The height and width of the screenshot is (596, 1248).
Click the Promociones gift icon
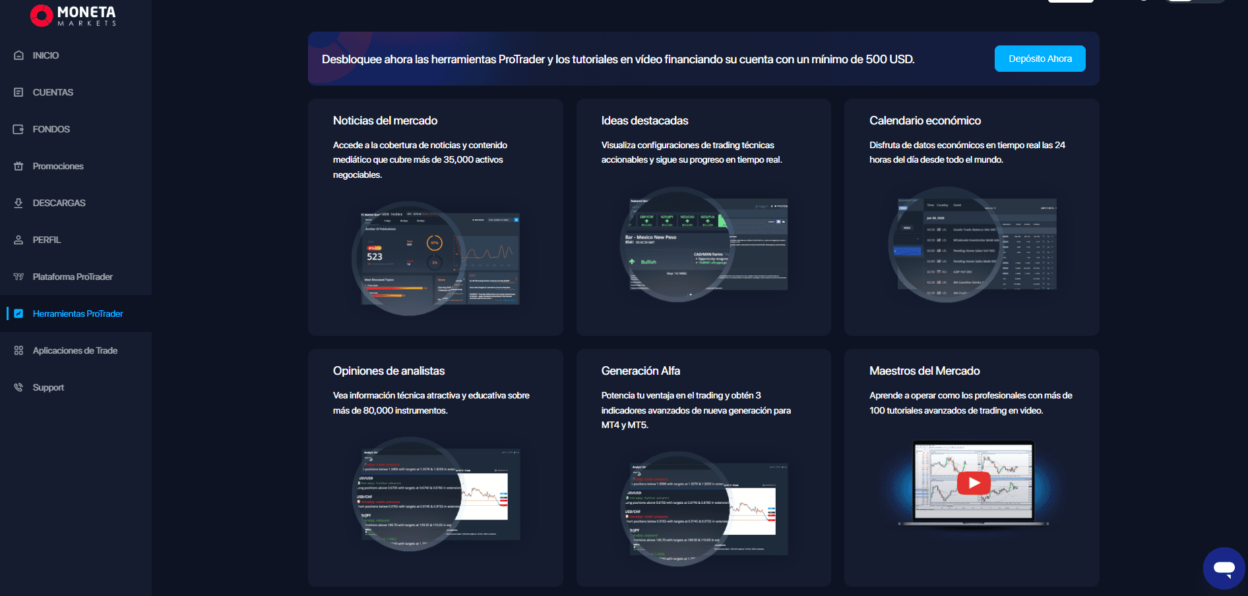[18, 166]
